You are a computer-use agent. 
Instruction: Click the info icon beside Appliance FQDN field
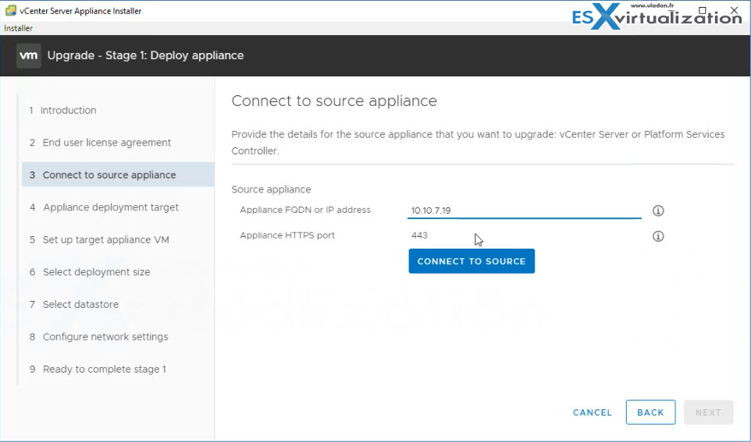[x=657, y=210]
